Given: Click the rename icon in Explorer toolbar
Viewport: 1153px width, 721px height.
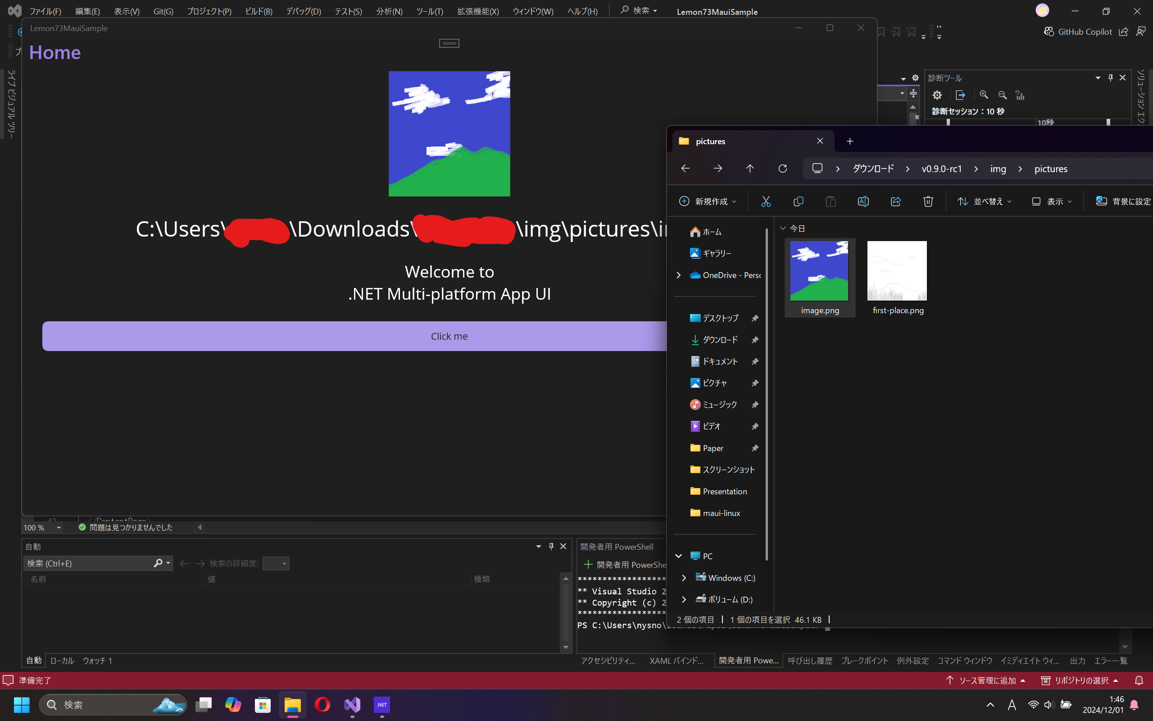Looking at the screenshot, I should pos(863,201).
